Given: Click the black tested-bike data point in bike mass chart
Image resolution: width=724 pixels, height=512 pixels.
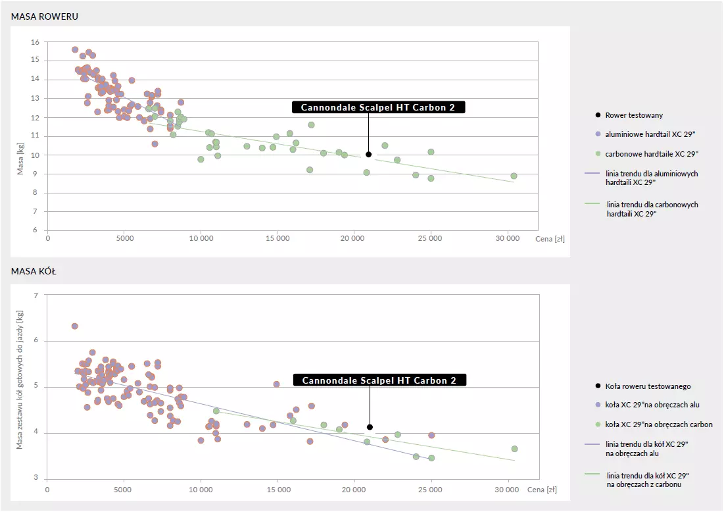Looking at the screenshot, I should pos(368,155).
